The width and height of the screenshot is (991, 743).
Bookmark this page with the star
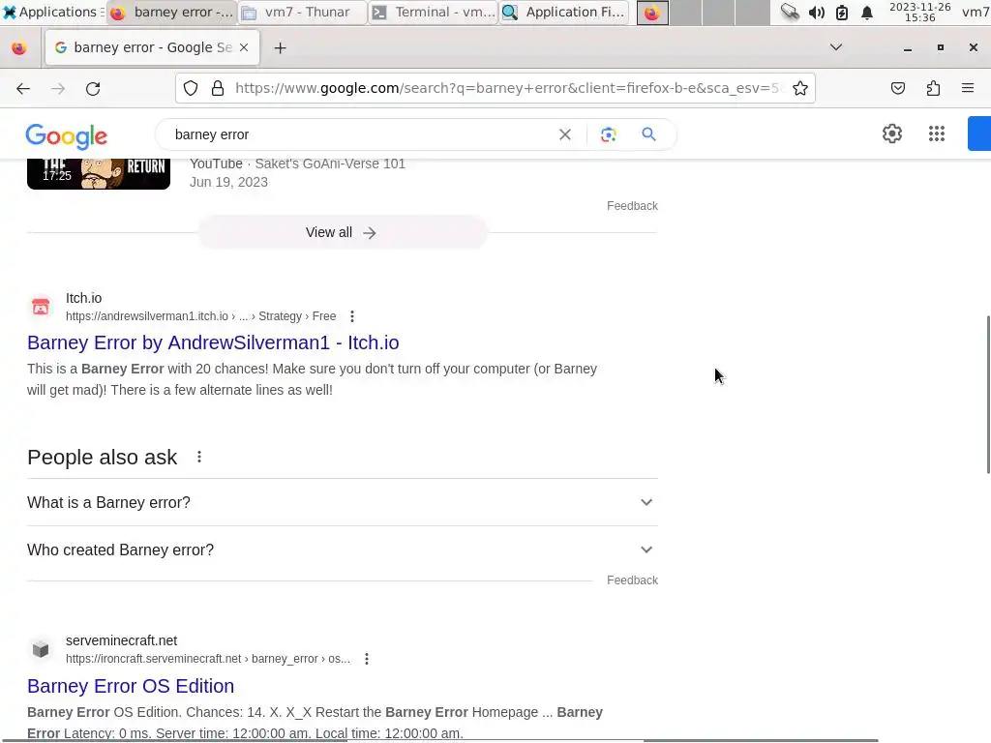[800, 88]
